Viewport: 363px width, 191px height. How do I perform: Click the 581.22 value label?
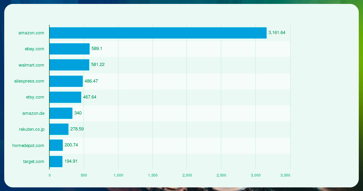tap(98, 65)
